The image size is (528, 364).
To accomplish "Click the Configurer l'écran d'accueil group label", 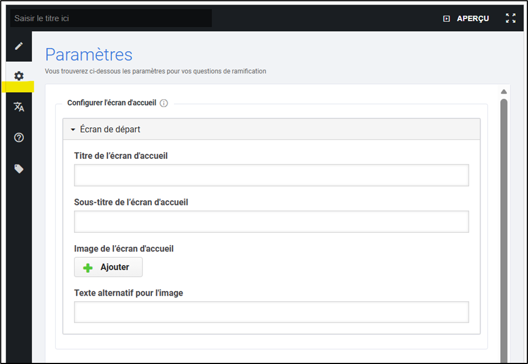I will [111, 103].
